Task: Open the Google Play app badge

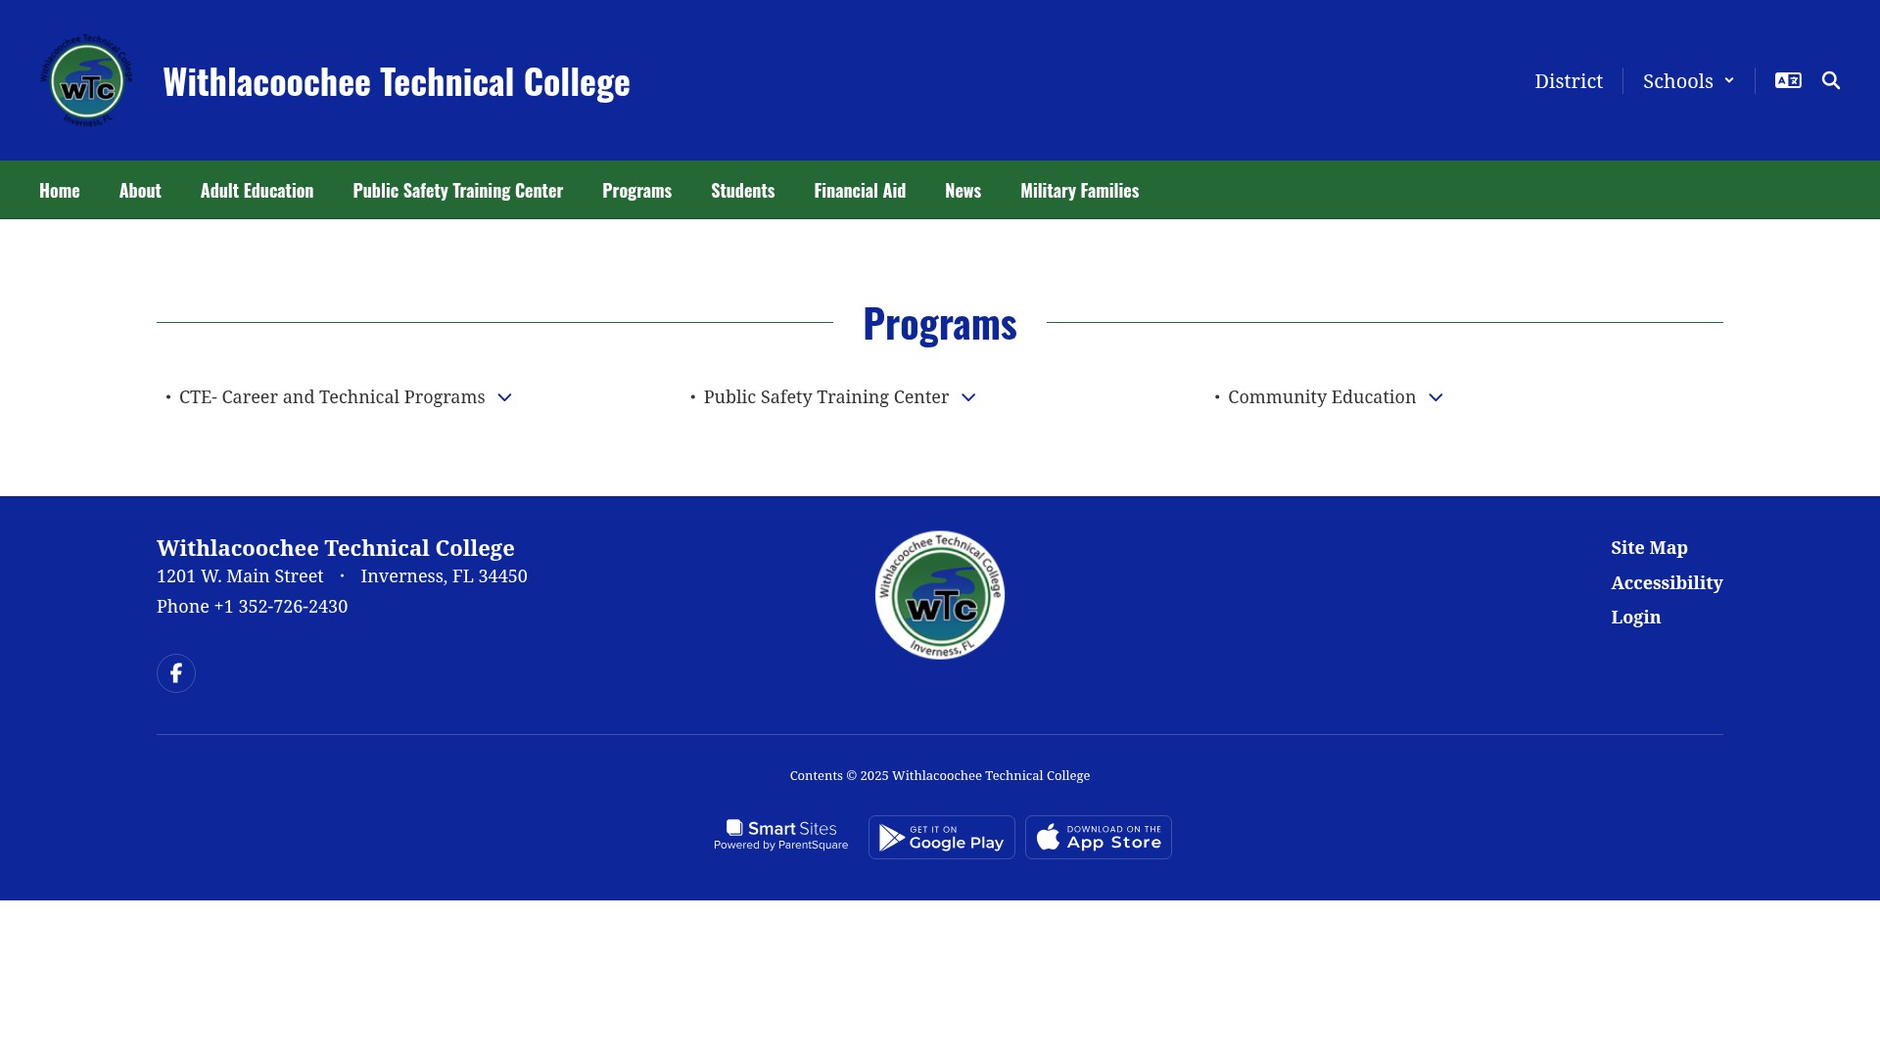Action: pyautogui.click(x=942, y=838)
